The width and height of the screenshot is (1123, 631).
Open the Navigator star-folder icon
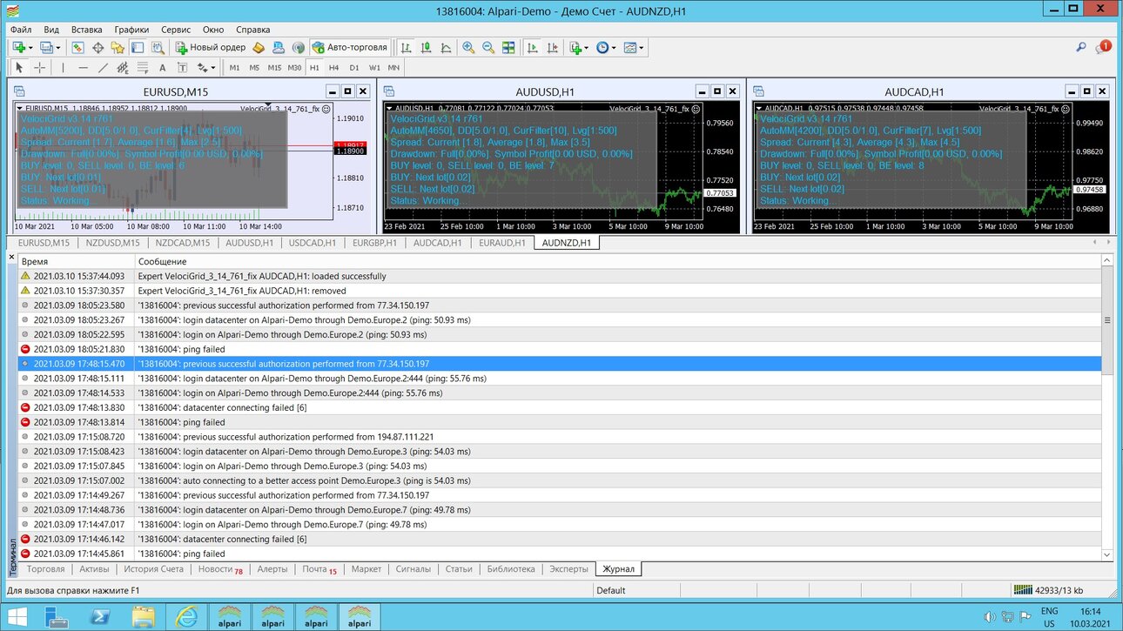[118, 48]
